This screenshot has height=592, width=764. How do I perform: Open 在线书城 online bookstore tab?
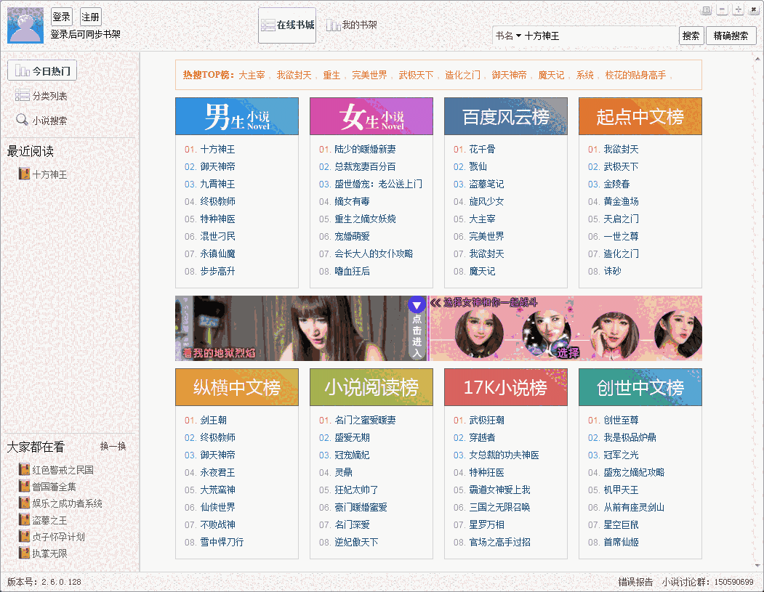coord(287,25)
